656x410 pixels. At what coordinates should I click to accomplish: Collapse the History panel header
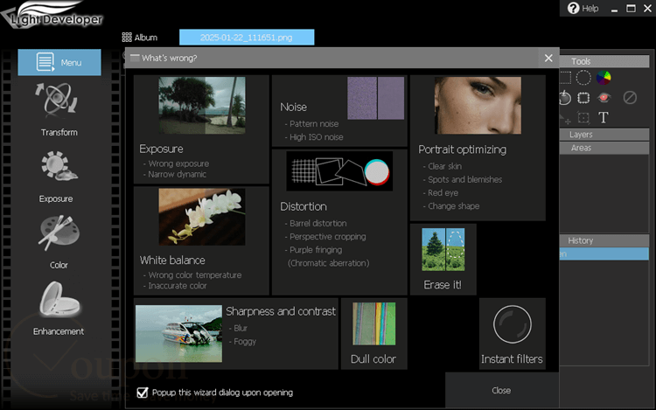[x=604, y=240]
